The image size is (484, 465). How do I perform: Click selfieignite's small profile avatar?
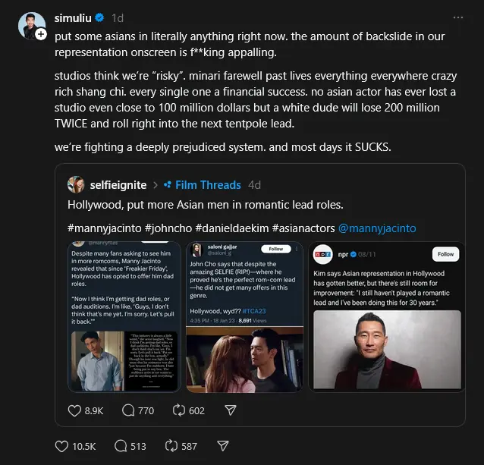click(76, 184)
